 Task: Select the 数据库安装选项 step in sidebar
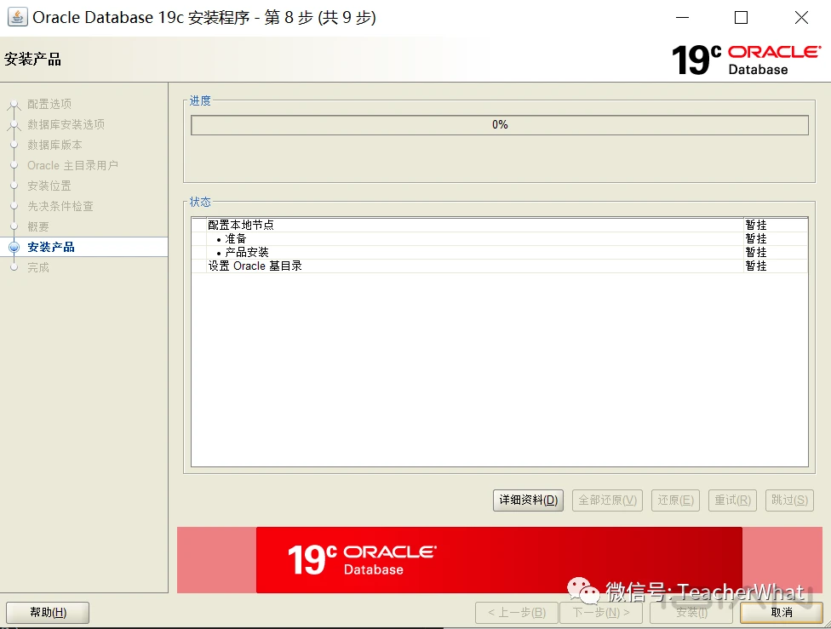[66, 124]
